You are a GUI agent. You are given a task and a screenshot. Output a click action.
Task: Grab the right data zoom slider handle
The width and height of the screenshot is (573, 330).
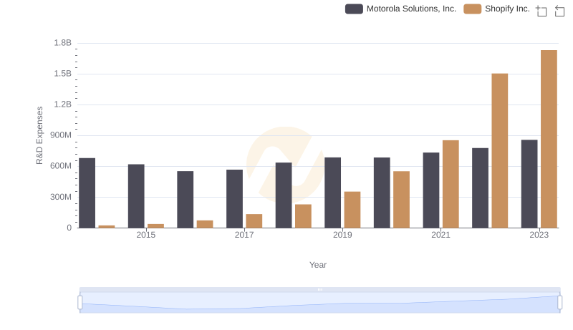click(x=559, y=302)
